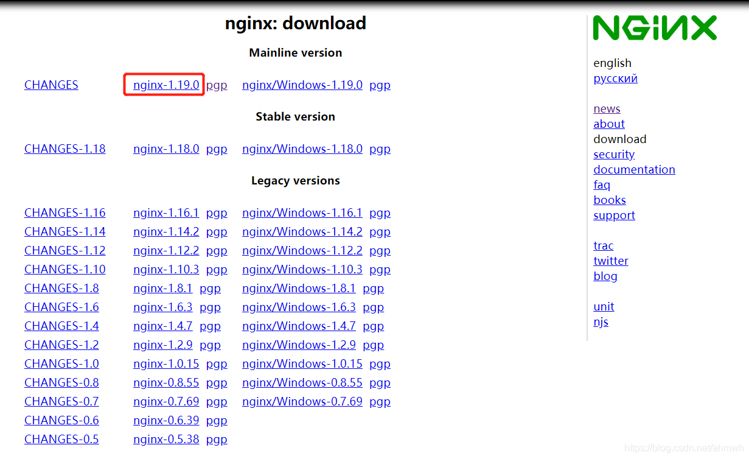This screenshot has height=459, width=749.
Task: Go to the documentation page
Action: [634, 170]
